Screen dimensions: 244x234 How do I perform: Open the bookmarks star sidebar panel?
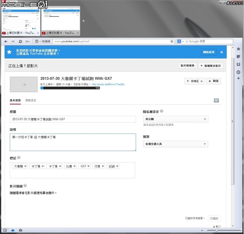click(238, 49)
